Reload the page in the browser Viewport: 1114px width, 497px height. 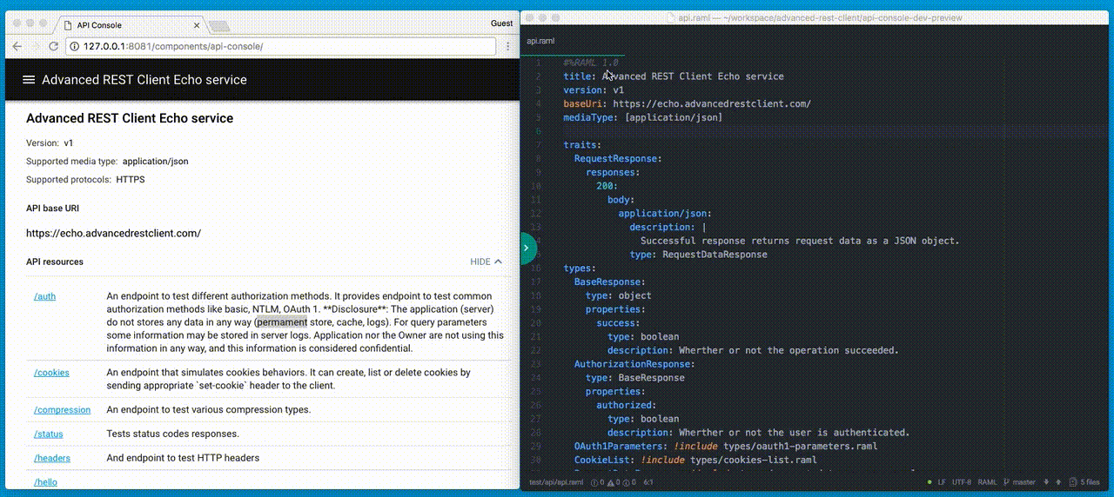tap(54, 46)
